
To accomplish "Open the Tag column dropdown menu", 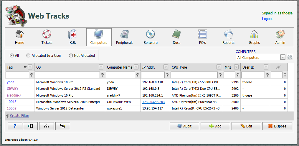I will tap(30, 67).
